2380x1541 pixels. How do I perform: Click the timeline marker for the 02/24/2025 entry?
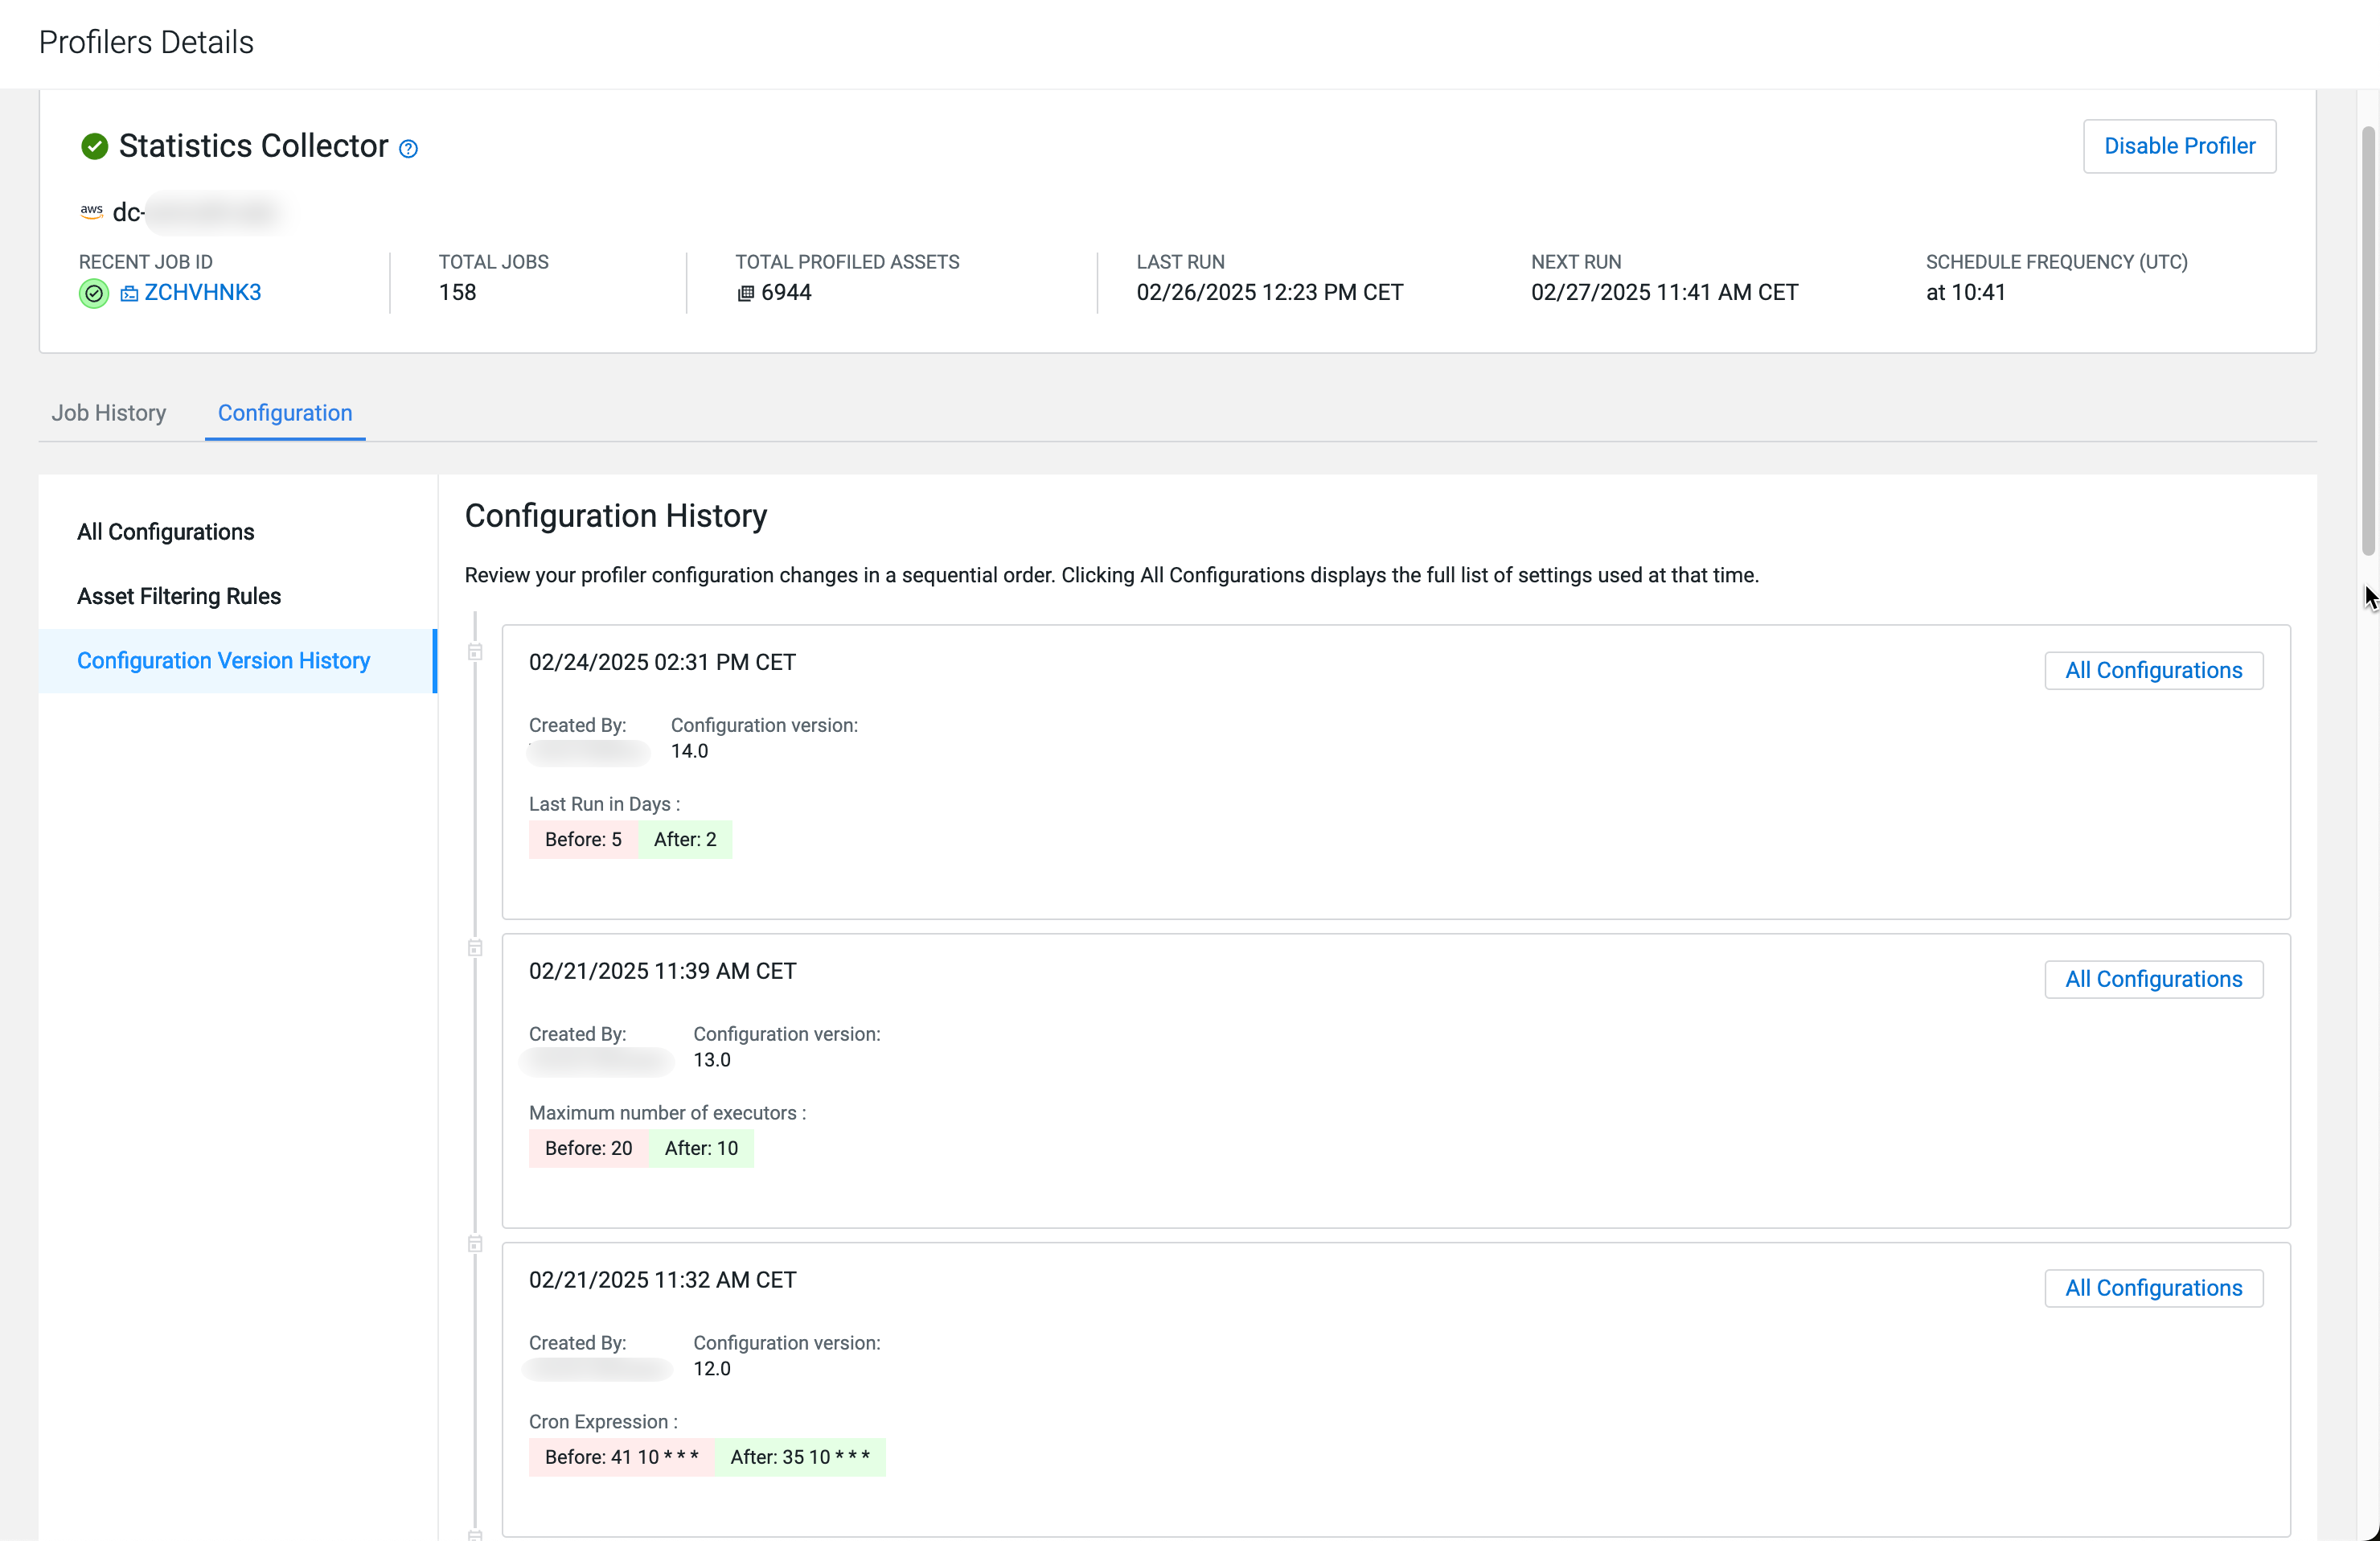475,652
